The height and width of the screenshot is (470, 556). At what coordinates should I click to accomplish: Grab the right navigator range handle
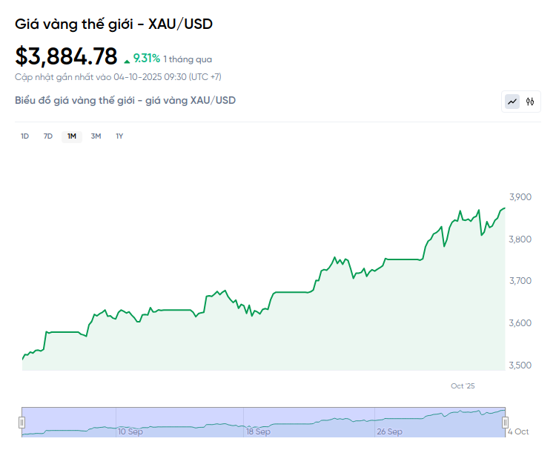[506, 423]
